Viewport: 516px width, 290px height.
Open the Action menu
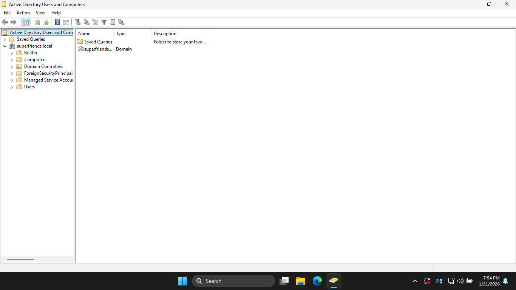[x=23, y=13]
